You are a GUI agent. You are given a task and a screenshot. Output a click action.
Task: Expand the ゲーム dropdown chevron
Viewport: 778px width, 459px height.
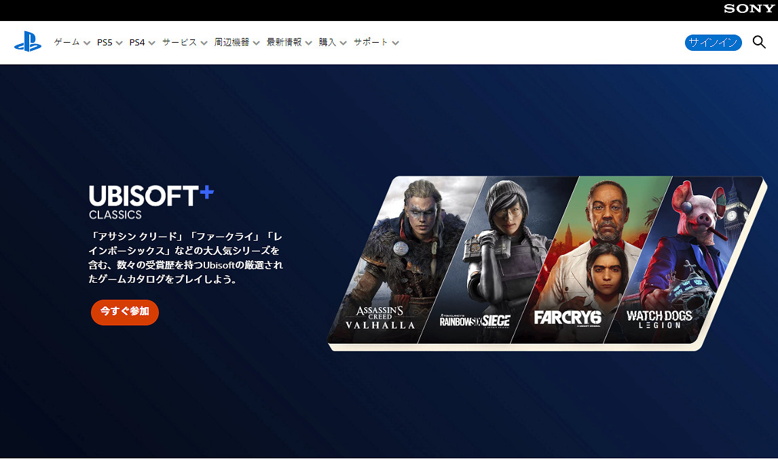click(86, 42)
